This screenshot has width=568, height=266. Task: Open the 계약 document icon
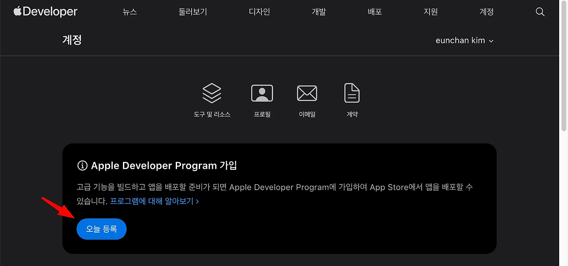coord(352,93)
